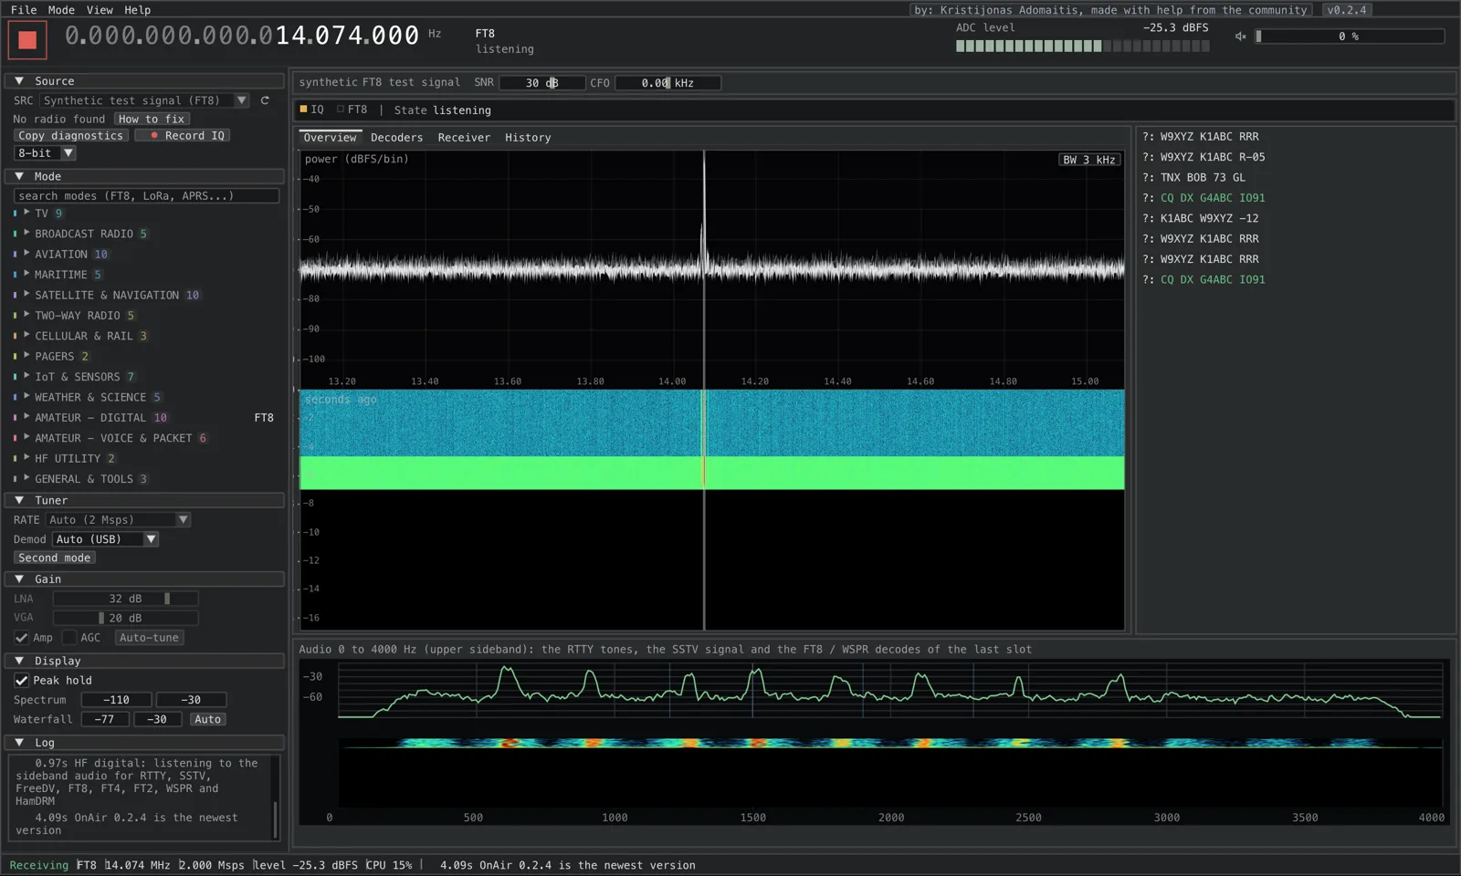This screenshot has width=1461, height=876.
Task: Adjust the SNR 30 dB slider
Action: [542, 83]
